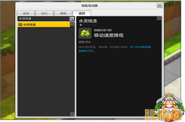The image size is (185, 122).
Task: Click the 移动速度降低 effect text
Action: 109,35
